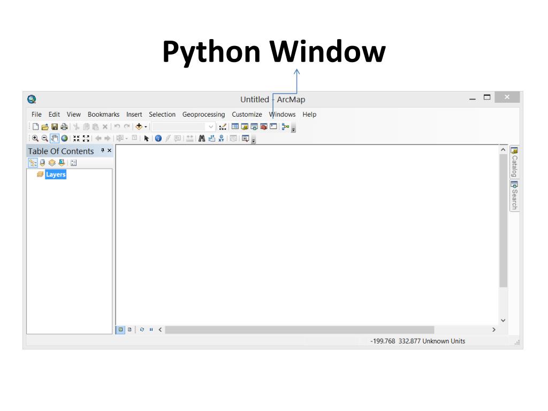The width and height of the screenshot is (548, 411).
Task: Click the HTML Popup tool
Action: tap(178, 139)
